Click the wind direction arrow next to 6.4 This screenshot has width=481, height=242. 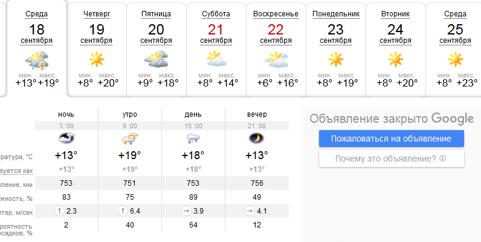tap(123, 211)
